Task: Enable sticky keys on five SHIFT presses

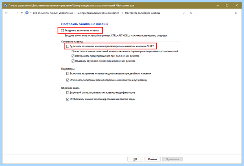Action: tap(68, 46)
